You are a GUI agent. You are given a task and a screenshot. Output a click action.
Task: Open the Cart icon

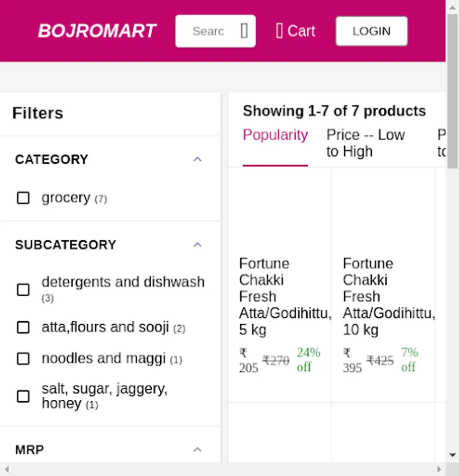280,31
